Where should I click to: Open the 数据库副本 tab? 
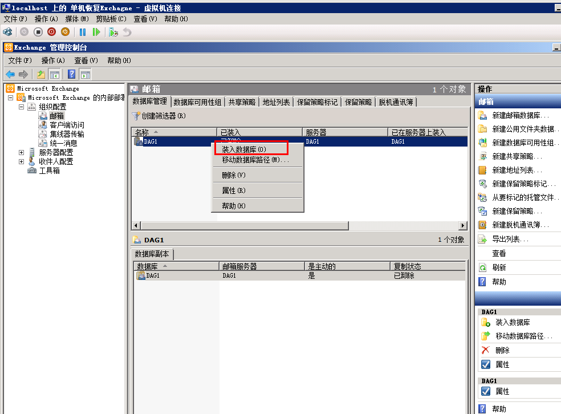click(x=152, y=254)
